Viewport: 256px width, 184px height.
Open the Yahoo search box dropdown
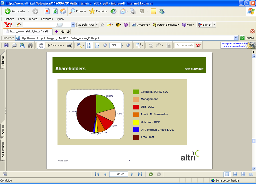tap(73, 25)
